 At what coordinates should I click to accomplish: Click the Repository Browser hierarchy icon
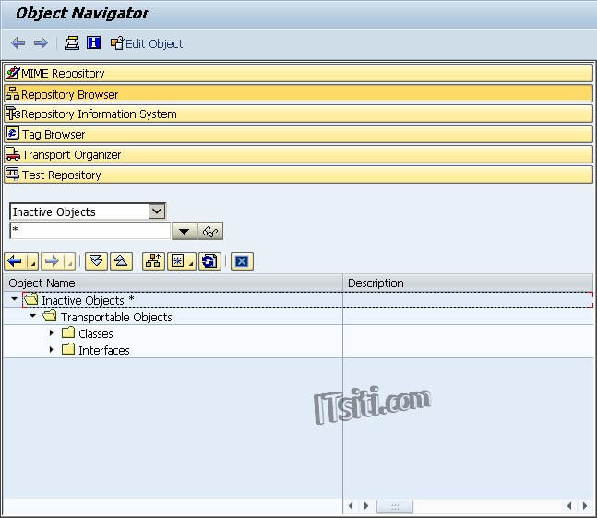point(13,93)
